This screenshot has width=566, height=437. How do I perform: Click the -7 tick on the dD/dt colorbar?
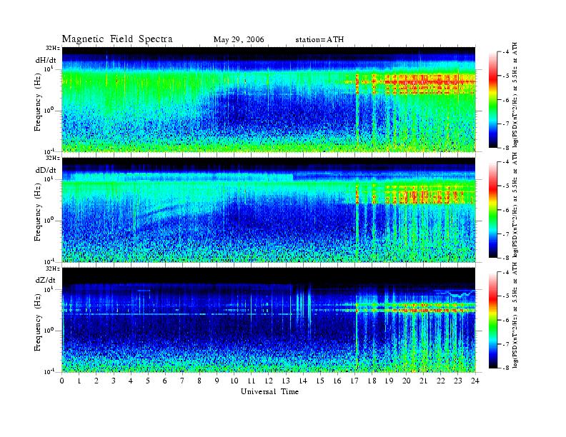tap(507, 234)
